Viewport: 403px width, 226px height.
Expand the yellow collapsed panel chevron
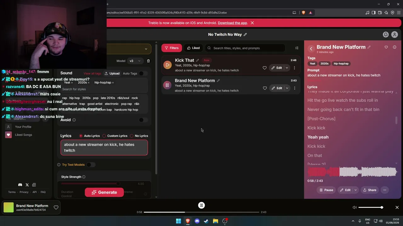pos(146,49)
